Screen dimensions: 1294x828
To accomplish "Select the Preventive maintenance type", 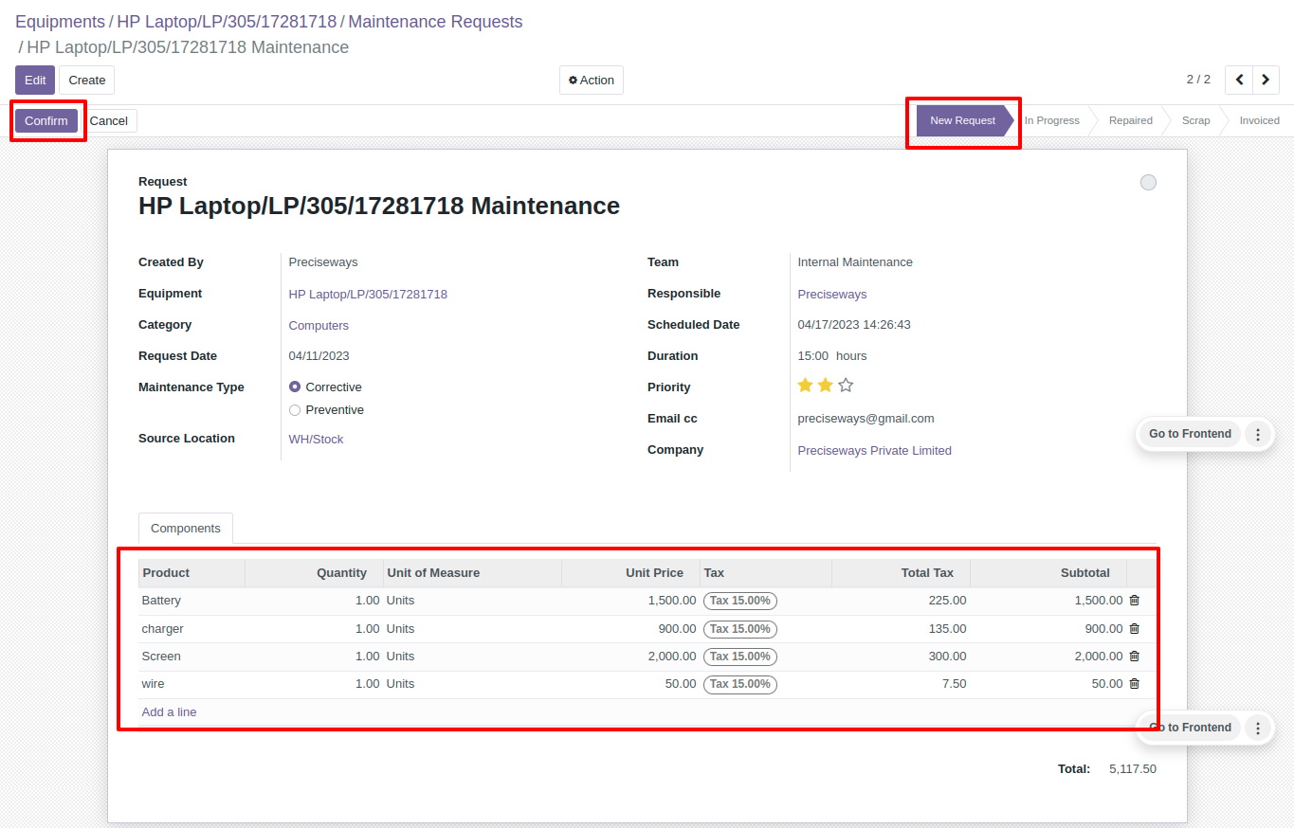I will coord(295,410).
